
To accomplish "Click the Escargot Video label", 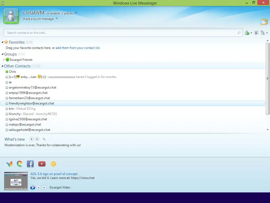I will click(60, 187).
